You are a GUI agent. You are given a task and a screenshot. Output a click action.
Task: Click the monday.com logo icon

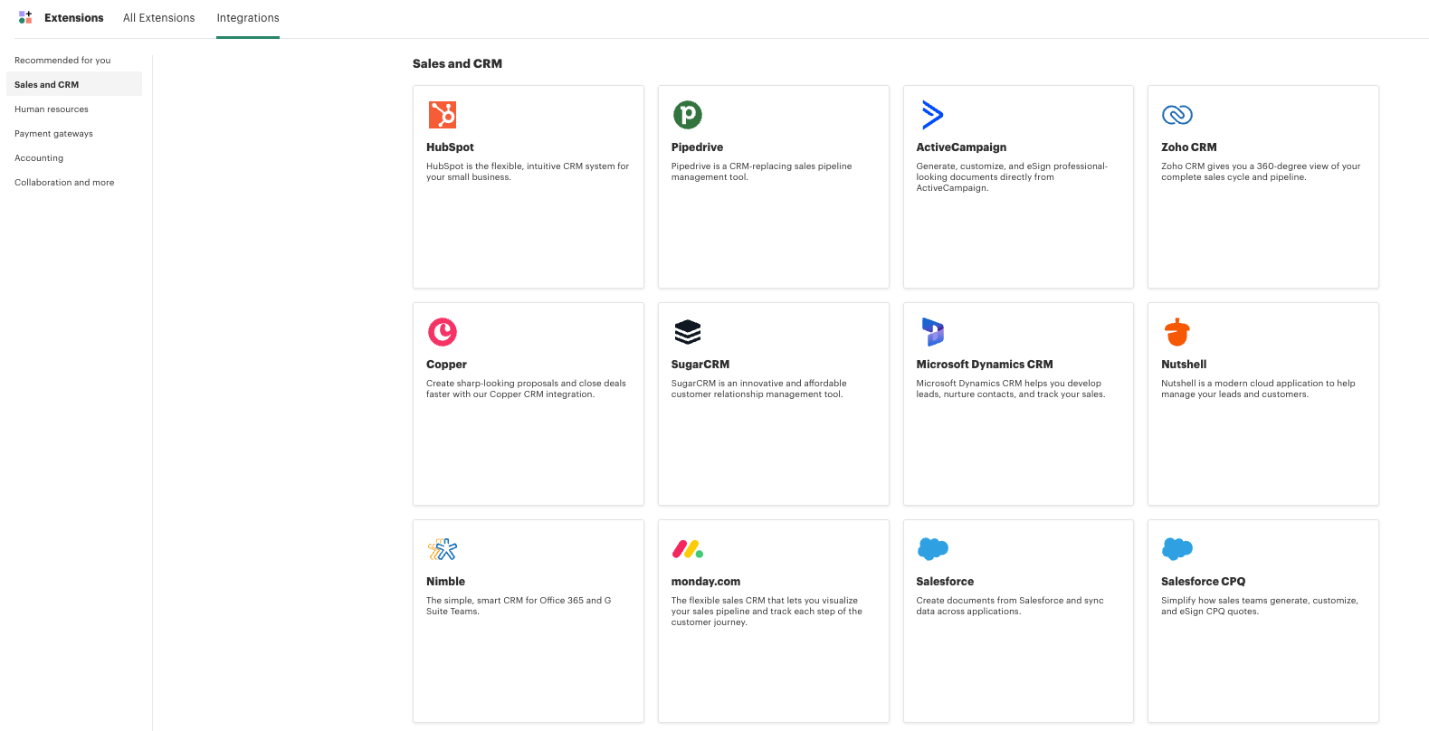[x=688, y=549]
